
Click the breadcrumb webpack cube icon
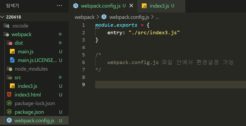click(104, 17)
